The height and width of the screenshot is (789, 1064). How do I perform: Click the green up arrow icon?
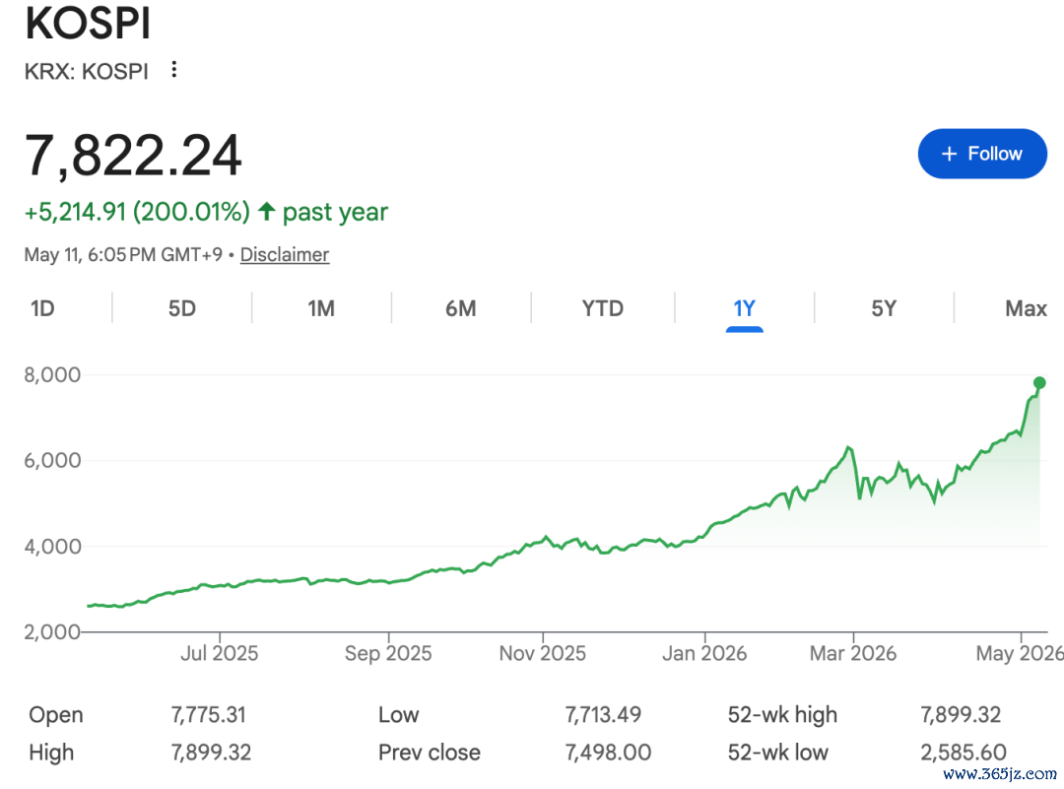[x=266, y=212]
